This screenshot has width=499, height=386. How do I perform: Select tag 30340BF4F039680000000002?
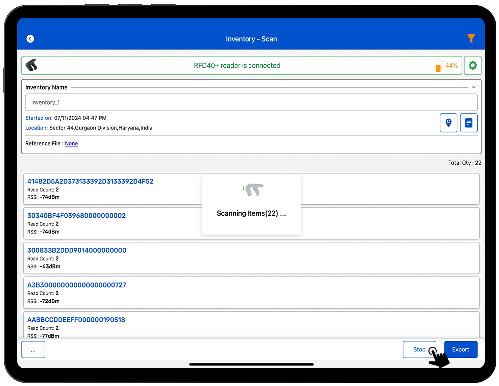coord(76,216)
